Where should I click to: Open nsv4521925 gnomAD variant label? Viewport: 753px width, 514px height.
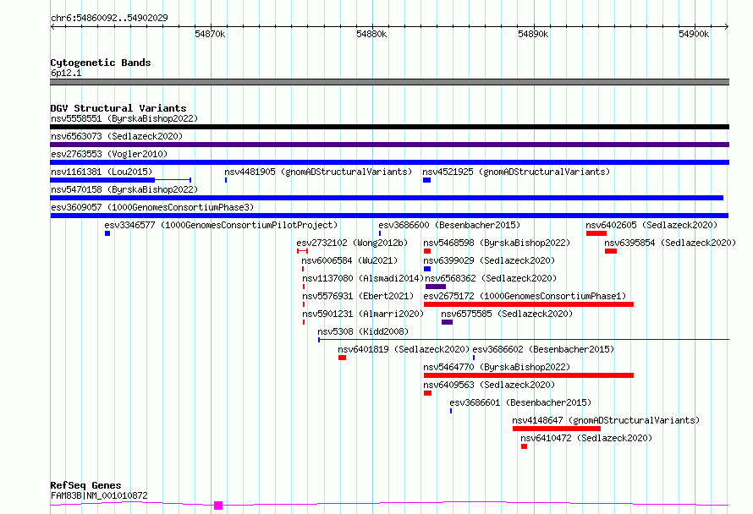pyautogui.click(x=516, y=172)
